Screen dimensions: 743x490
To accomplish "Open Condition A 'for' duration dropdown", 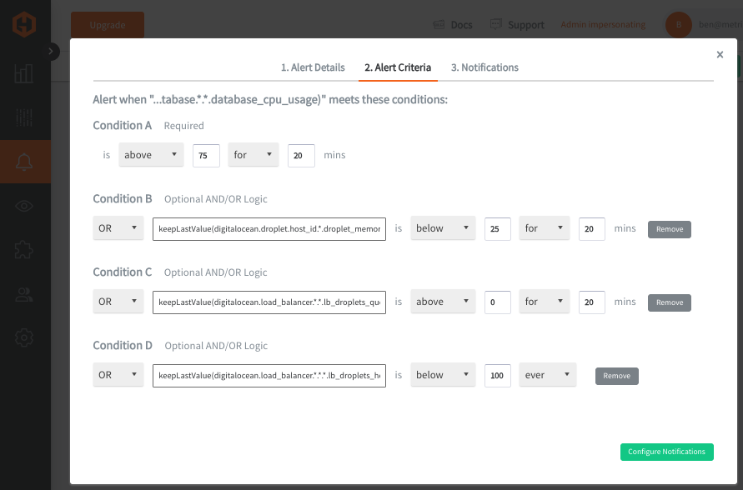I will [x=254, y=155].
